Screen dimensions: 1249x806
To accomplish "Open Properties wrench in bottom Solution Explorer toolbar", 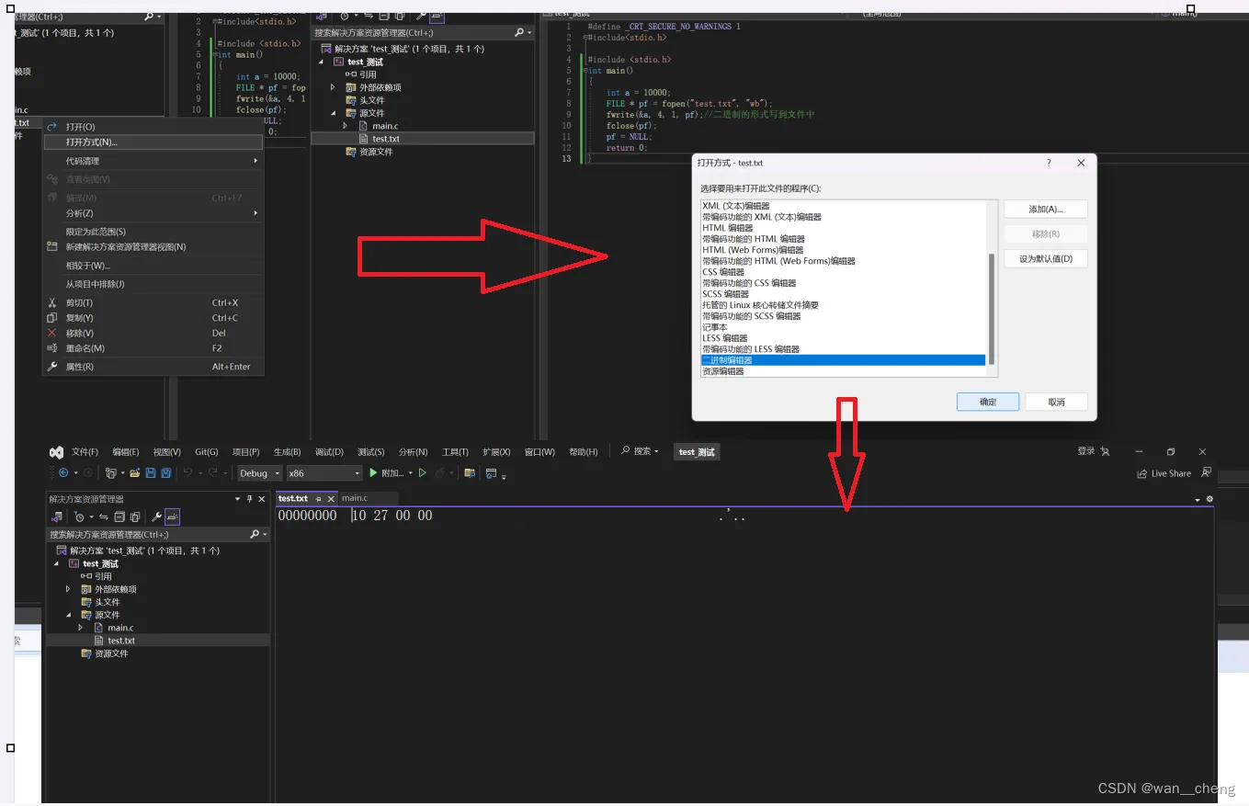I will pos(156,517).
